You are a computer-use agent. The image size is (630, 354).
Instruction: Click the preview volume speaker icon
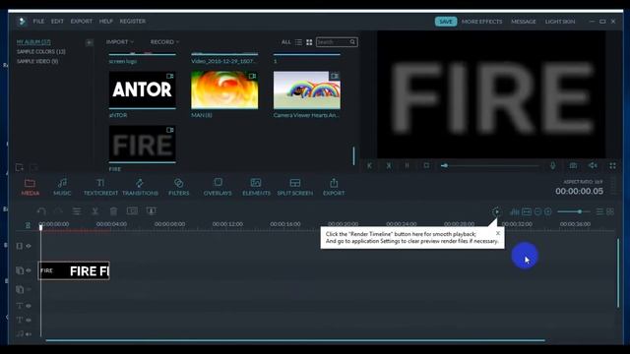point(593,165)
